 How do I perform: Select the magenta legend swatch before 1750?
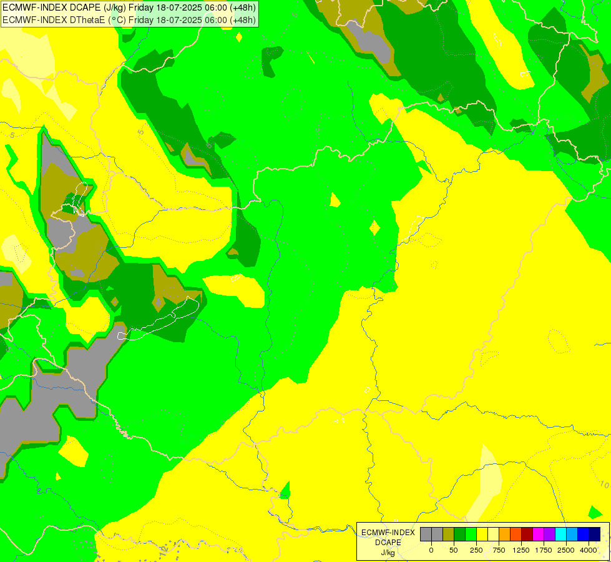pyautogui.click(x=538, y=534)
